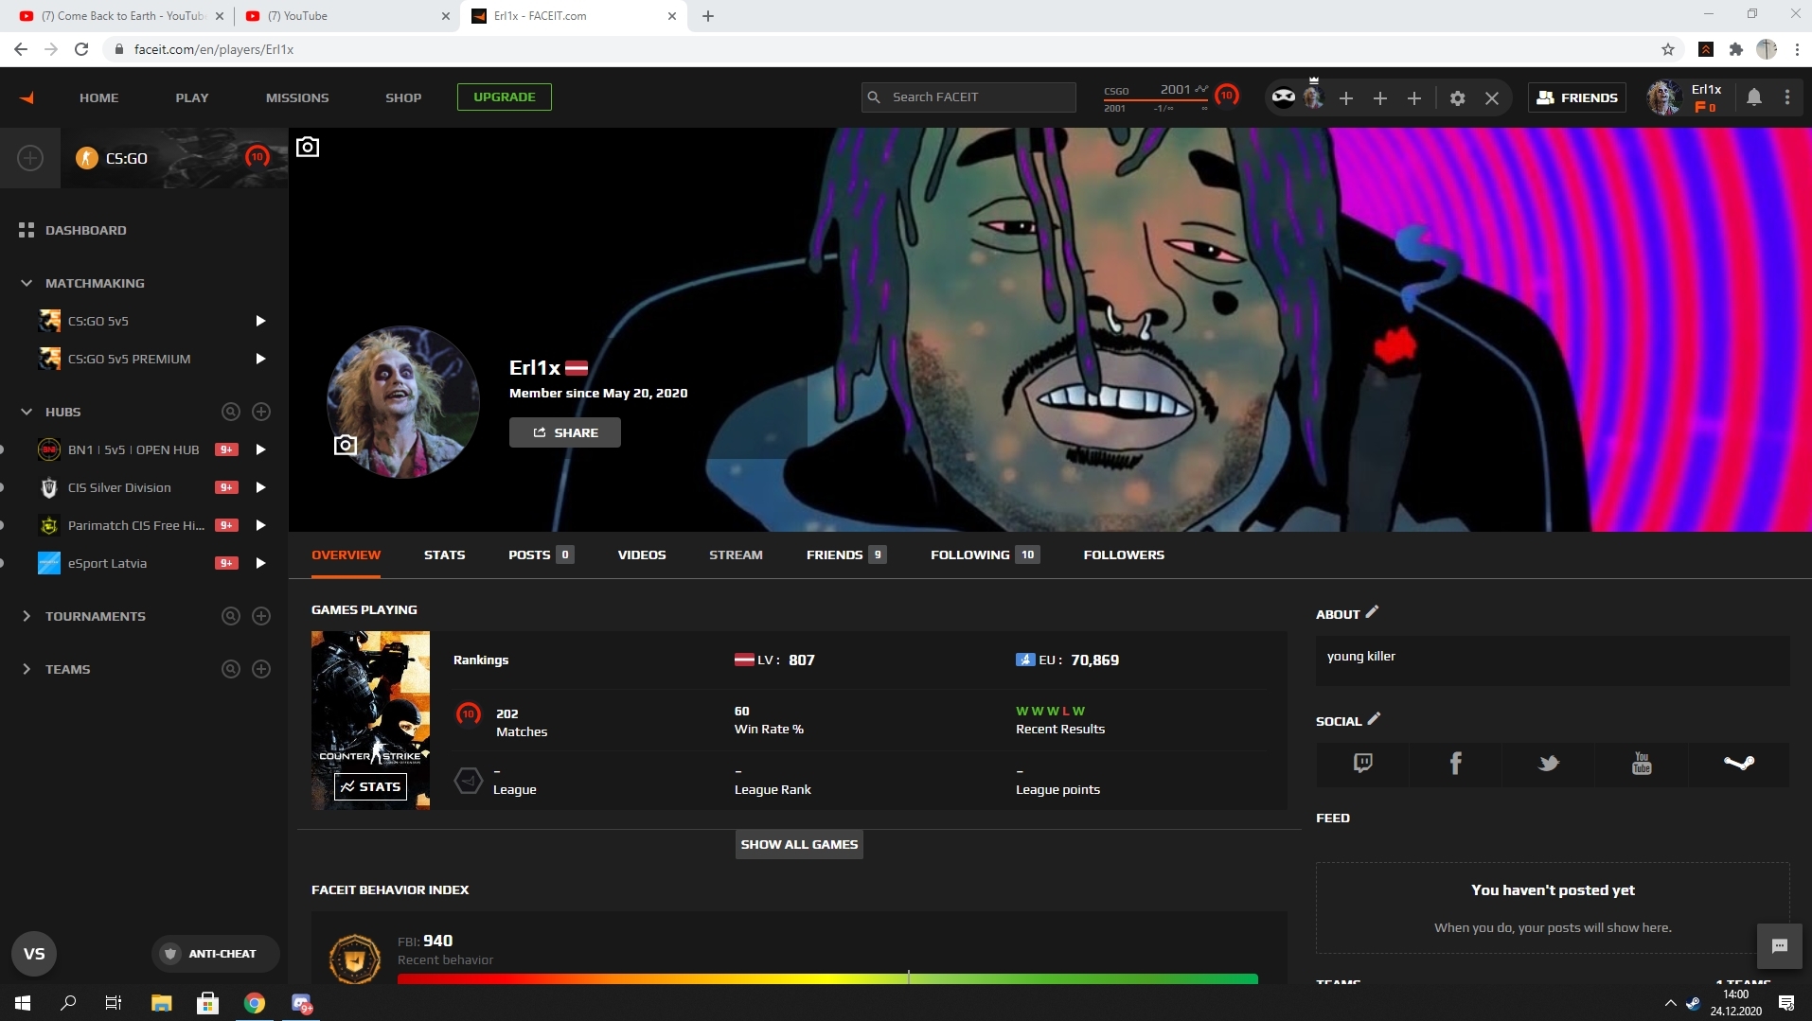1812x1021 pixels.
Task: Click the VS circle button
Action: click(34, 954)
